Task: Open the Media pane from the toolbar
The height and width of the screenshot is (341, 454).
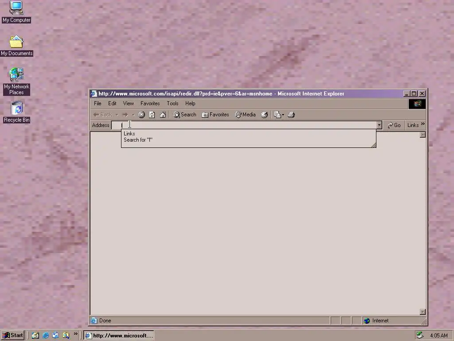Action: 245,115
